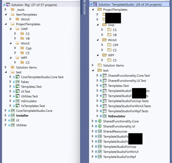
Task: Click the _tools folder icon
Action: [x=13, y=10]
